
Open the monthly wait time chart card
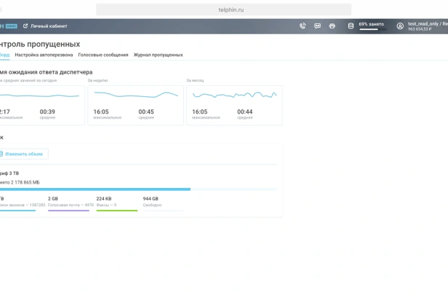[234, 106]
